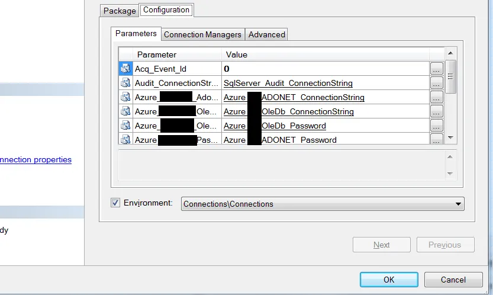Click the parameter icon beside Acq_Event_Id
Screen dimensions: 493x295
[x=125, y=68]
